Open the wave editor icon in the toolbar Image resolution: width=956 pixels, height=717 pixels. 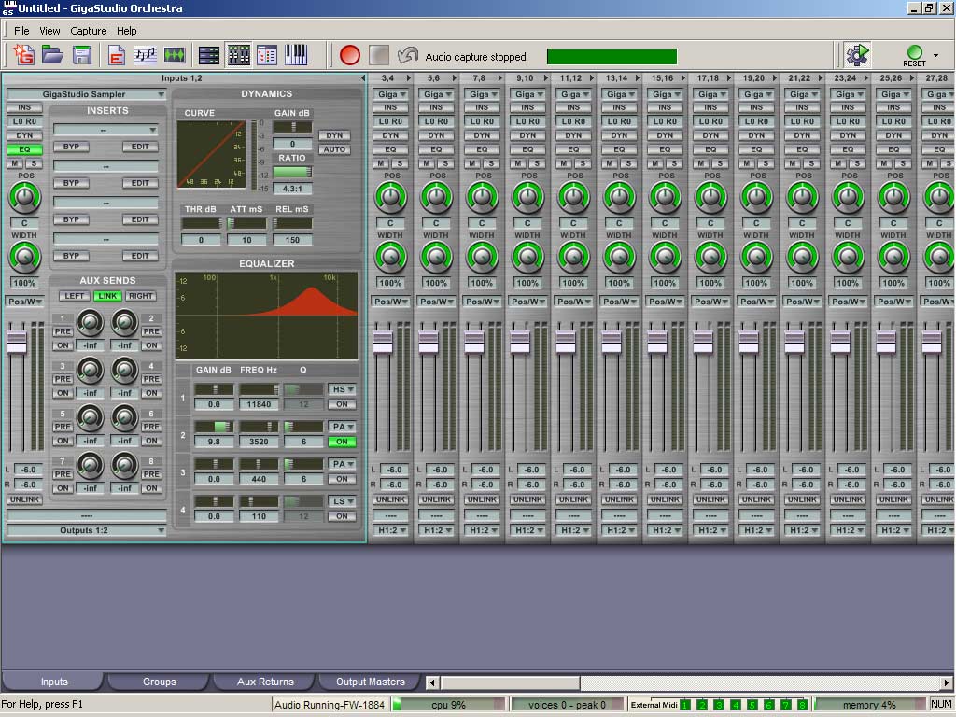pos(175,54)
